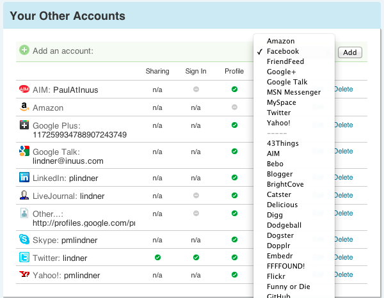This screenshot has height=298, width=384.
Task: Click the Amazon logo icon
Action: (x=24, y=107)
